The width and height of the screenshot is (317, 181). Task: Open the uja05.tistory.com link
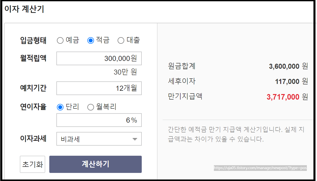point(260,168)
